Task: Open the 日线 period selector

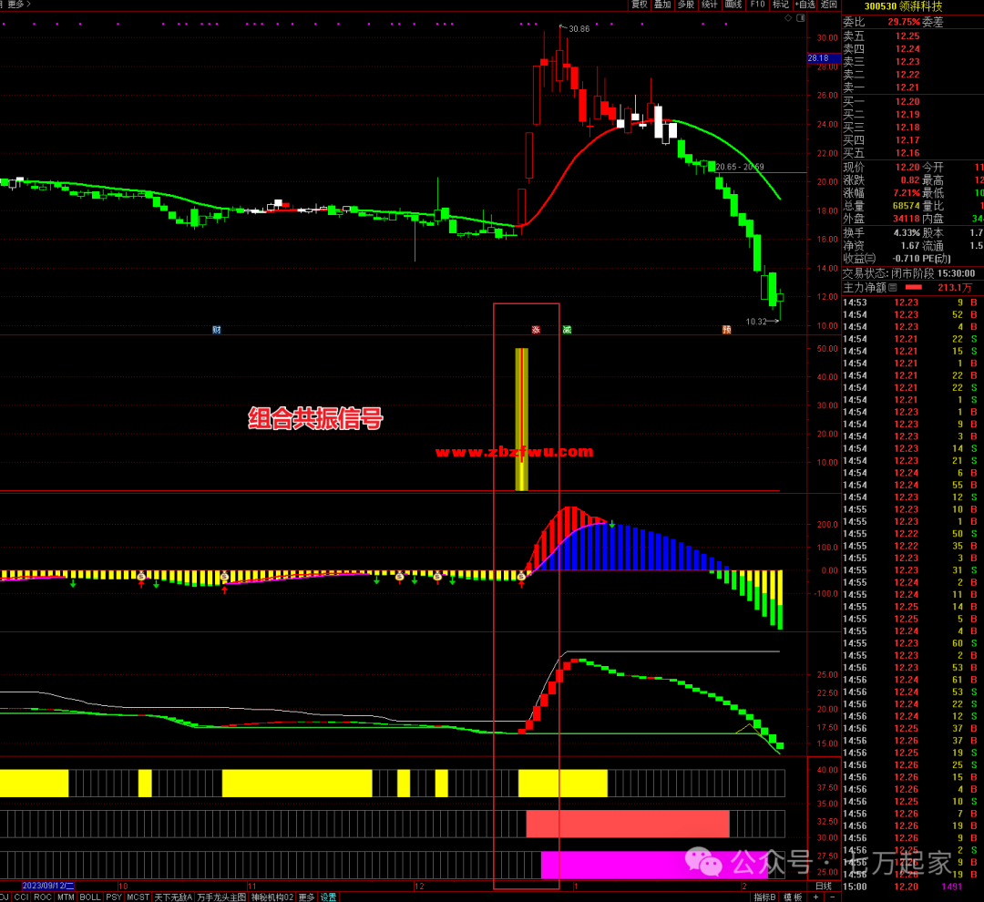Action: point(823,886)
